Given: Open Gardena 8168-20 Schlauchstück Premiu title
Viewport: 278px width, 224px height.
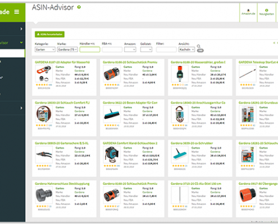Looking at the screenshot, I should pyautogui.click(x=130, y=184).
